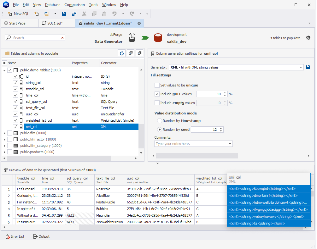Click the Cut scissors icon
The height and width of the screenshot is (249, 317).
(84, 14)
